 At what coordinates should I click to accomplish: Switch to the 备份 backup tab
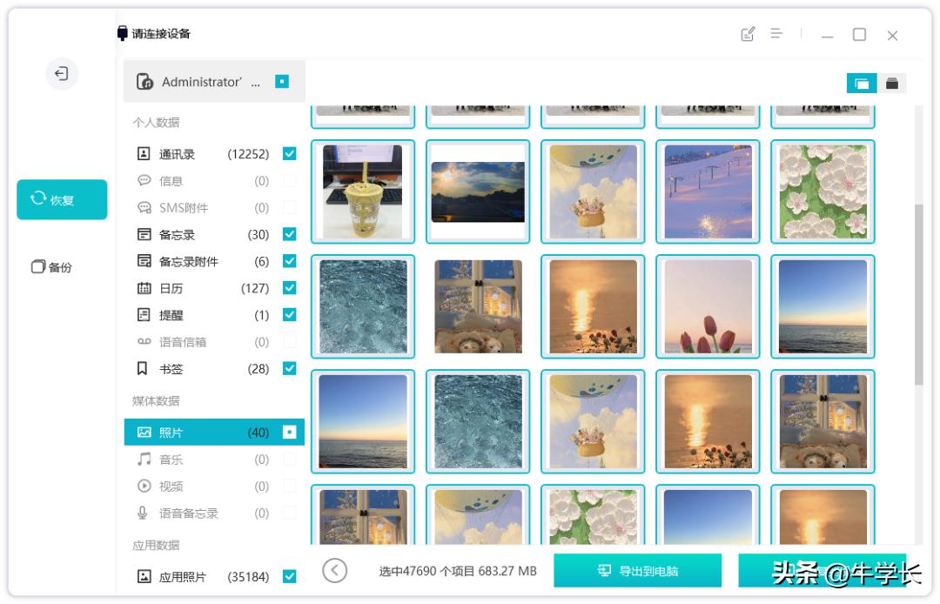point(62,266)
